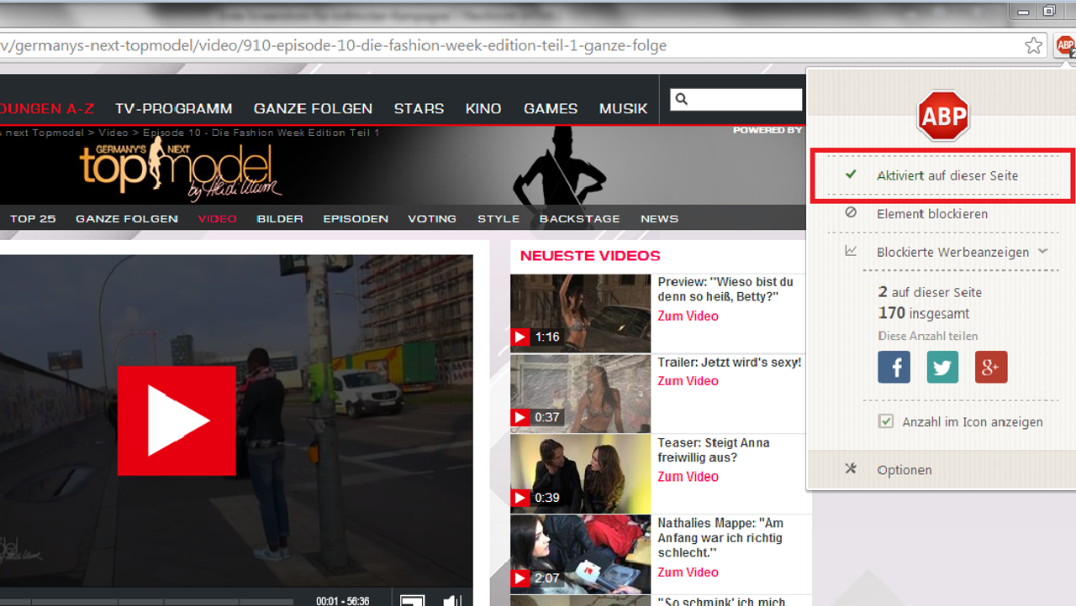The width and height of the screenshot is (1076, 606).
Task: Switch to 'TOP 25' tab
Action: coord(33,218)
